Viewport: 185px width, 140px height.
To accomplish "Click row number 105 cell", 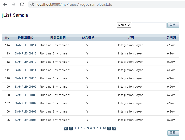I will pos(7,120).
